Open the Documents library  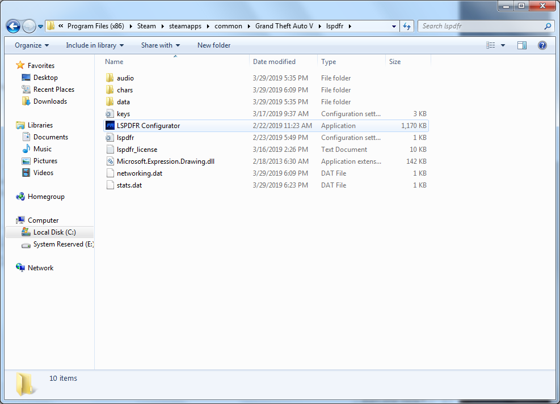point(50,137)
